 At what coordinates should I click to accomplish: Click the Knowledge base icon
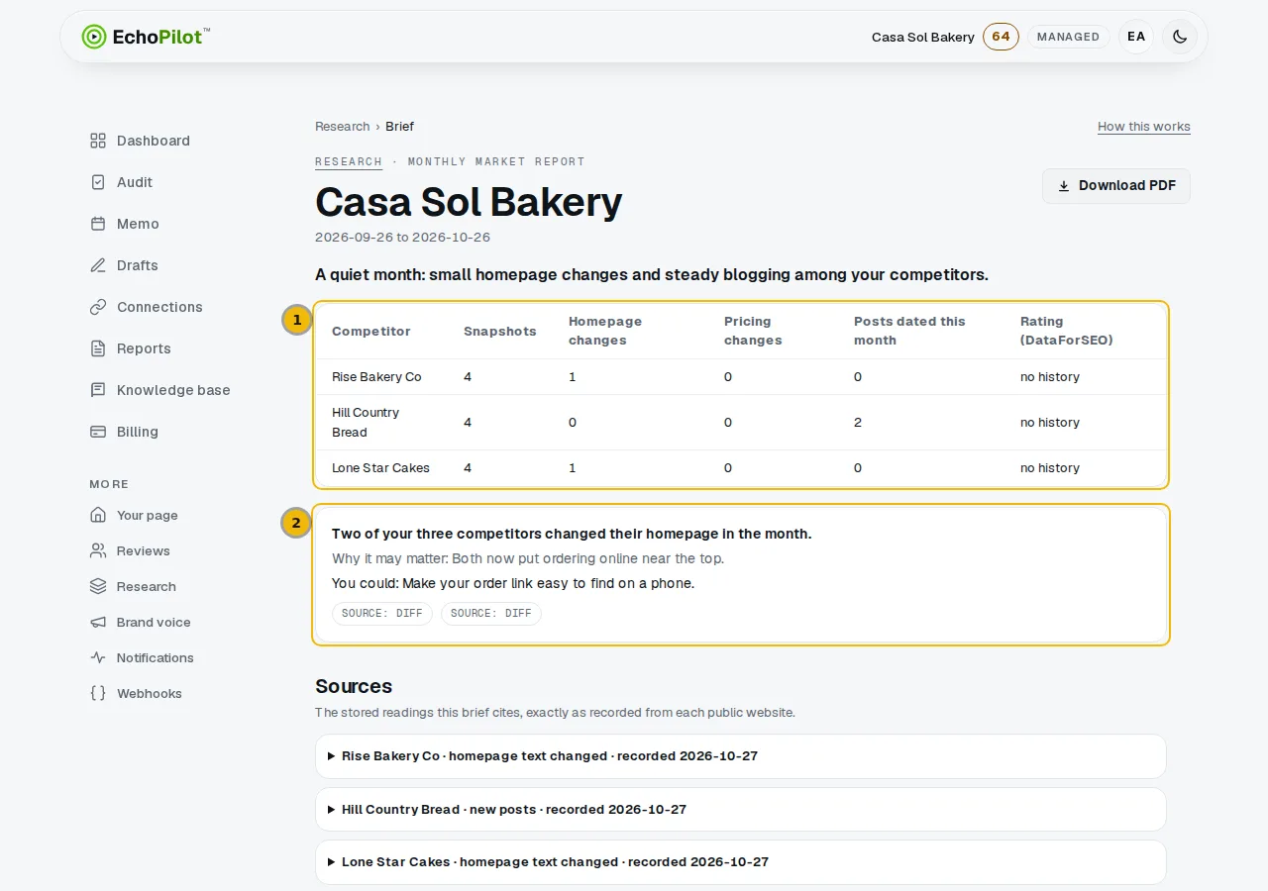click(98, 390)
